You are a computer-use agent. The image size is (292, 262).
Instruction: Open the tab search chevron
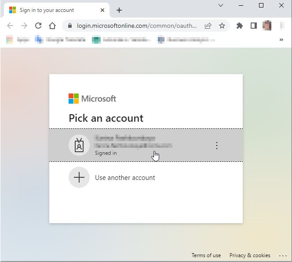tap(221, 5)
